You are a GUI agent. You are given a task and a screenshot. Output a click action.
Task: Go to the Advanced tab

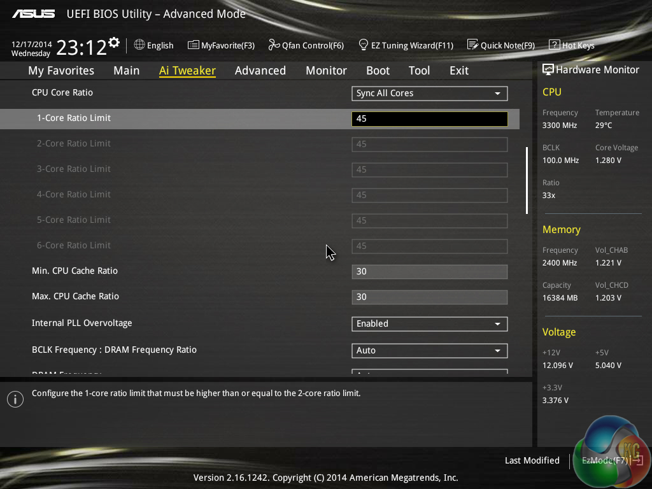coord(260,71)
